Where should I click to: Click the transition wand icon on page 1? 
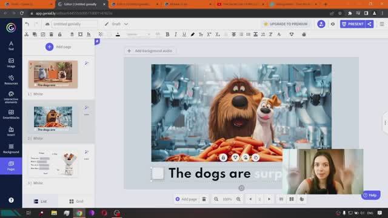point(86,63)
